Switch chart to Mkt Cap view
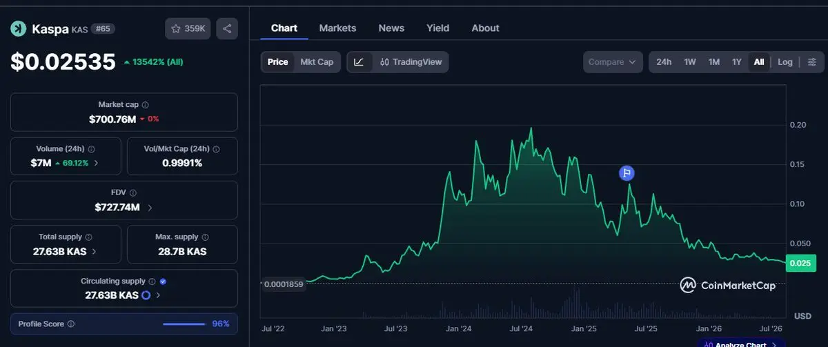This screenshot has width=828, height=347. 317,62
